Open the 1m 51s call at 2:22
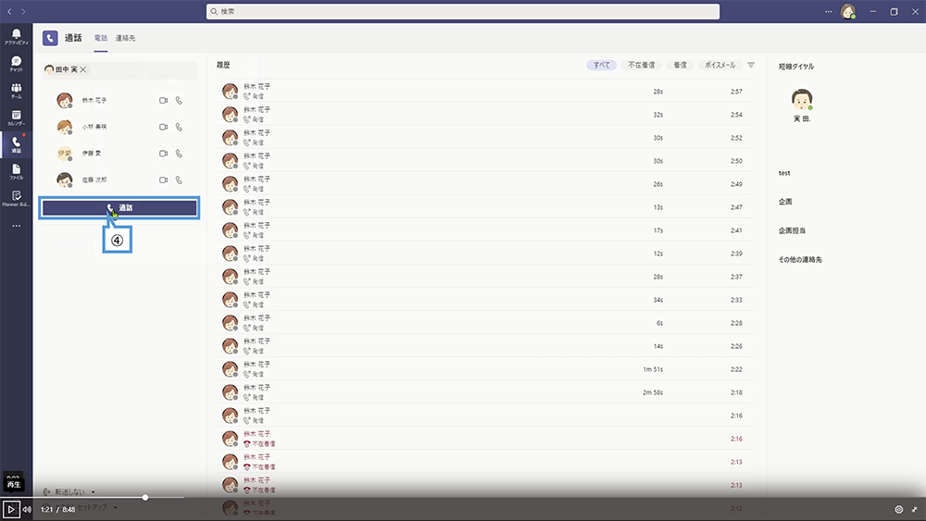Image resolution: width=926 pixels, height=521 pixels. point(485,369)
